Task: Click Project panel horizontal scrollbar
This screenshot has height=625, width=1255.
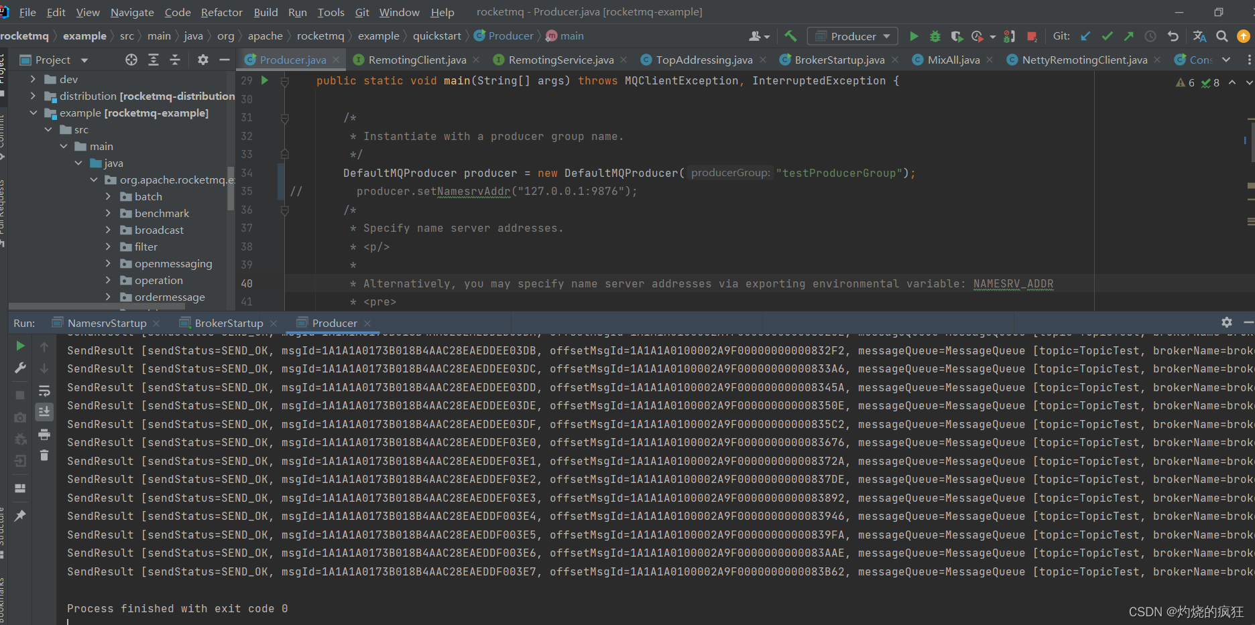Action: 97,306
